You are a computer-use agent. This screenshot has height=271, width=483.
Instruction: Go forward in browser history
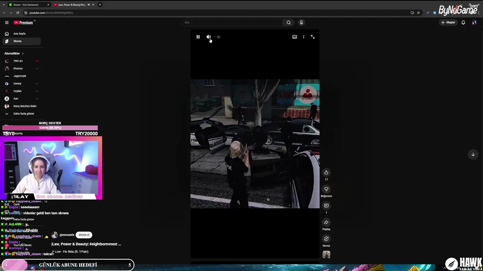[11, 13]
